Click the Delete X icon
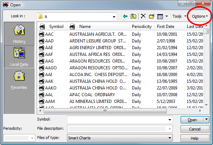 click(x=143, y=16)
